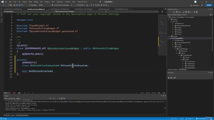Click the Live Share button
This screenshot has height=120, width=214.
pos(194,5)
